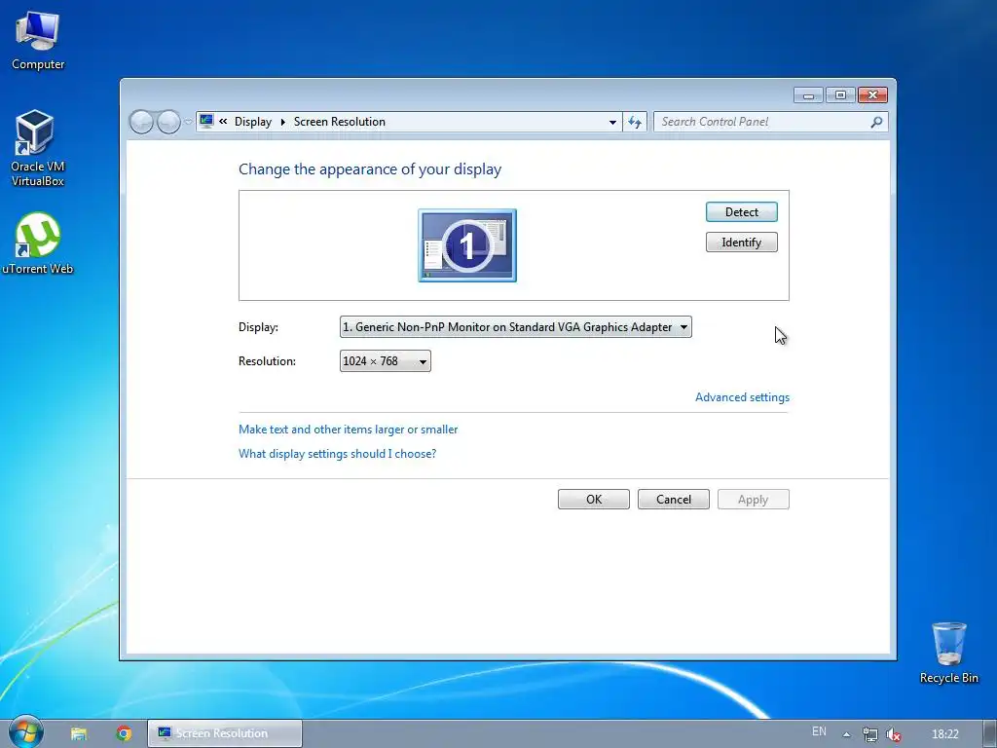Open the Windows Start orb
This screenshot has height=748, width=997.
(25, 731)
